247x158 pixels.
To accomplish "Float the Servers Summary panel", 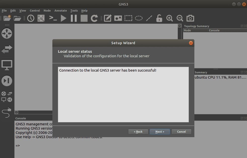I will point(242,72).
